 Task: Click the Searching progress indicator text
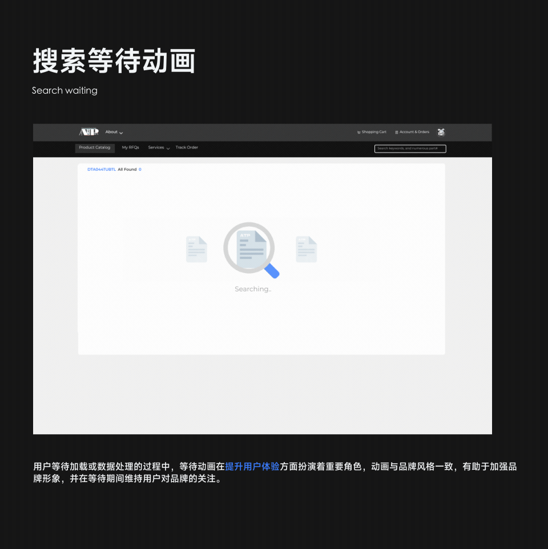(x=252, y=288)
